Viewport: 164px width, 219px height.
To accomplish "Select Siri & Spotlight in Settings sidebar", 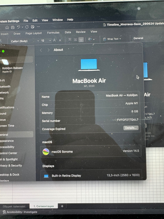I will (9, 159).
